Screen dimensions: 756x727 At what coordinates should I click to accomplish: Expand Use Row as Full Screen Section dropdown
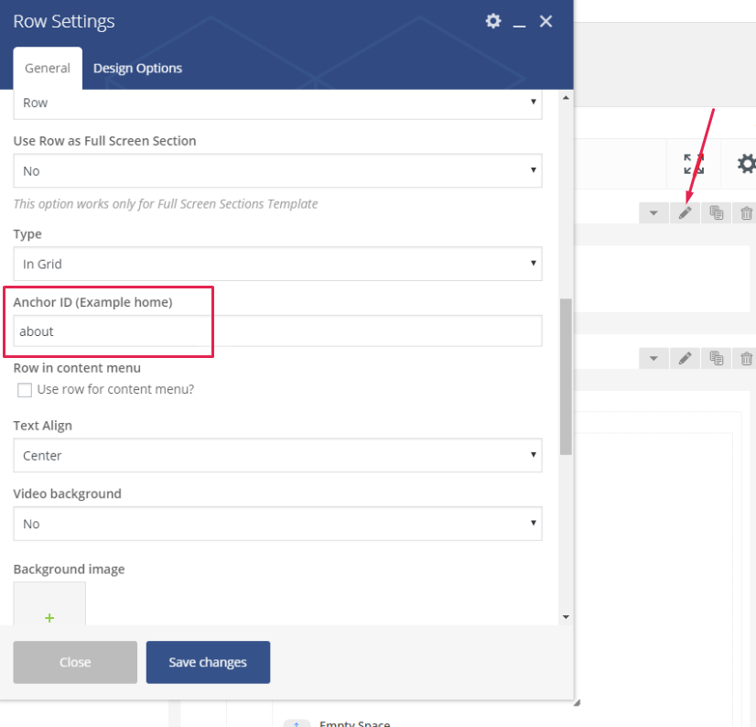[277, 171]
